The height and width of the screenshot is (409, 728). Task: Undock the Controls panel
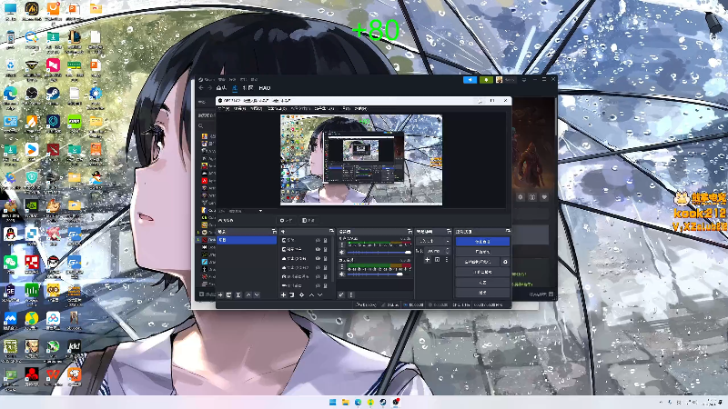pyautogui.click(x=508, y=231)
